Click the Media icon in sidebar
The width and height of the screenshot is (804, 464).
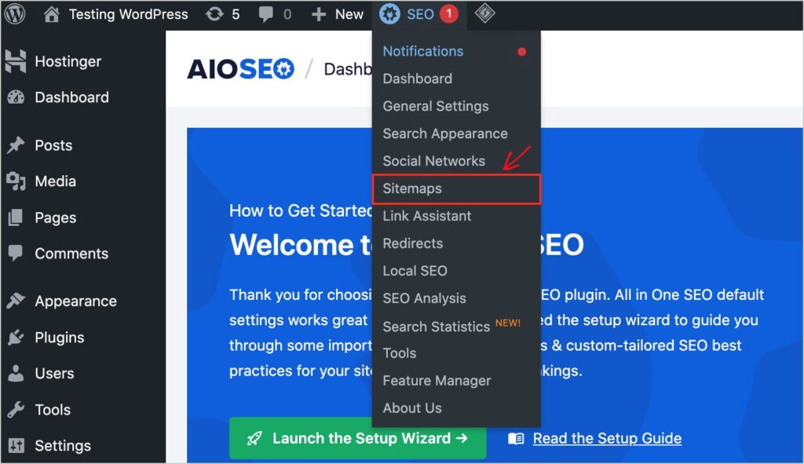point(16,181)
